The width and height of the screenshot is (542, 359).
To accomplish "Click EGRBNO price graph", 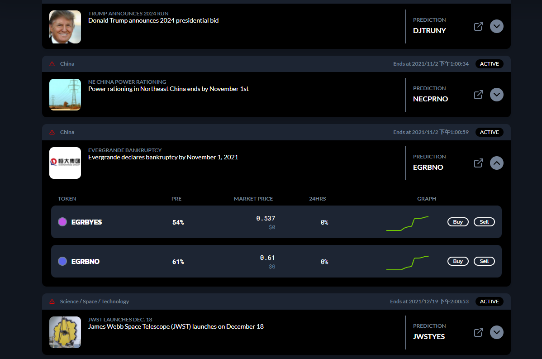I will point(408,263).
